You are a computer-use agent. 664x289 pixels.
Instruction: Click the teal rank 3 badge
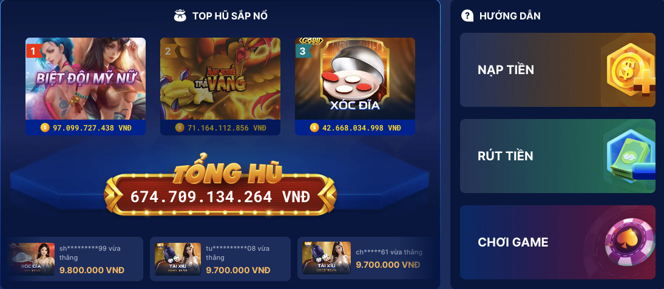[303, 52]
